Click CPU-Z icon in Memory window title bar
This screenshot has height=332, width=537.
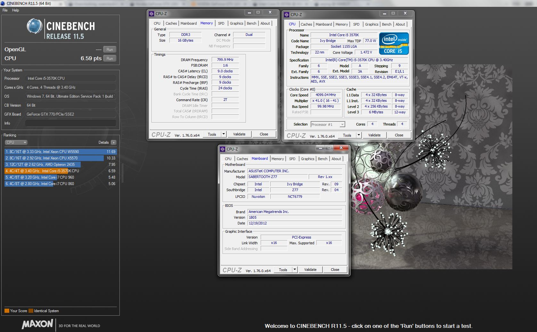pyautogui.click(x=151, y=14)
